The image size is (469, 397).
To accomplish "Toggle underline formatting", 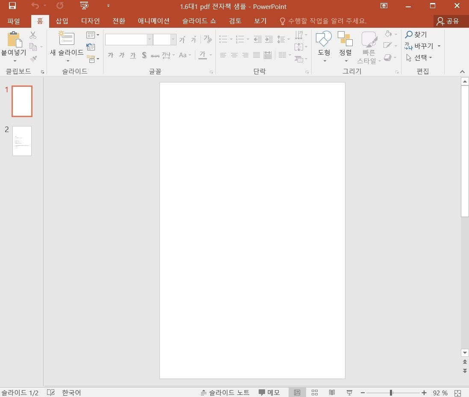I will click(133, 55).
